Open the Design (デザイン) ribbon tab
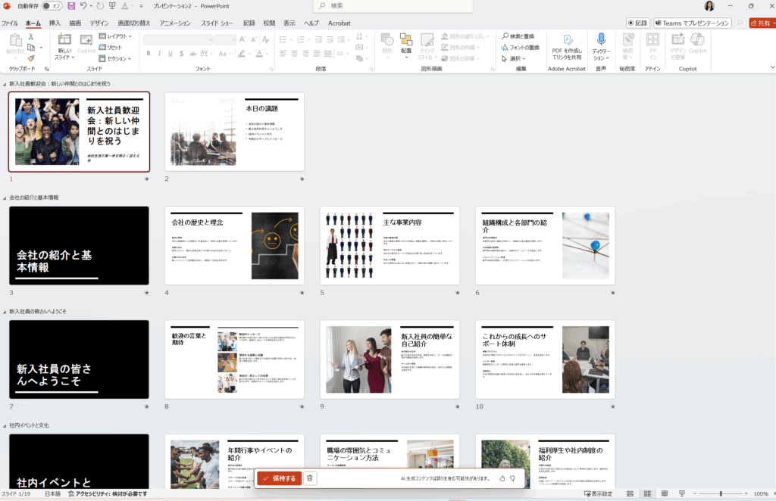 coord(99,23)
